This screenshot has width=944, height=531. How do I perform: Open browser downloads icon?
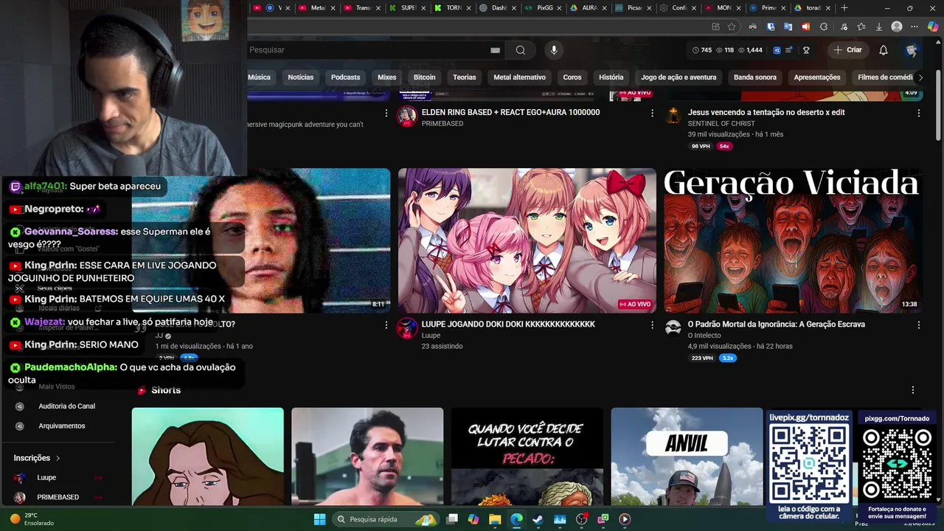pyautogui.click(x=879, y=27)
